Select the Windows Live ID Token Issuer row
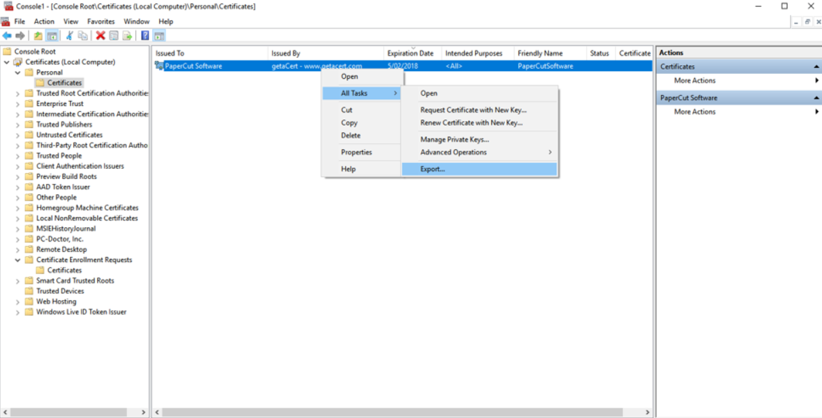The image size is (822, 418). [81, 312]
